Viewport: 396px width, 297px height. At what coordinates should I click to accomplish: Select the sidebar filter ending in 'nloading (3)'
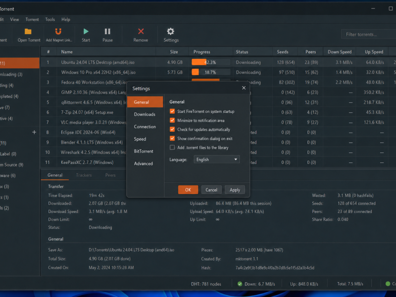click(11, 74)
